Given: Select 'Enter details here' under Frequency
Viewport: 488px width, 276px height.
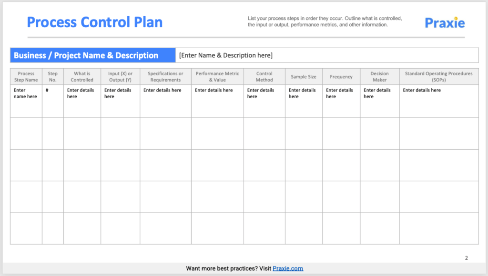Looking at the screenshot, I should [341, 101].
